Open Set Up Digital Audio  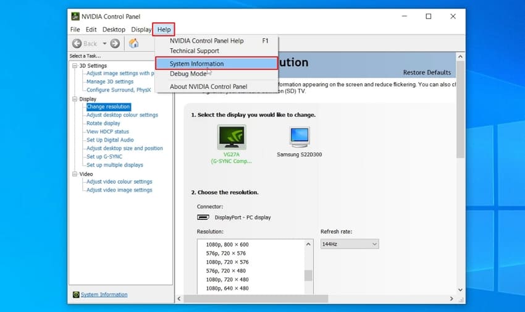[110, 140]
